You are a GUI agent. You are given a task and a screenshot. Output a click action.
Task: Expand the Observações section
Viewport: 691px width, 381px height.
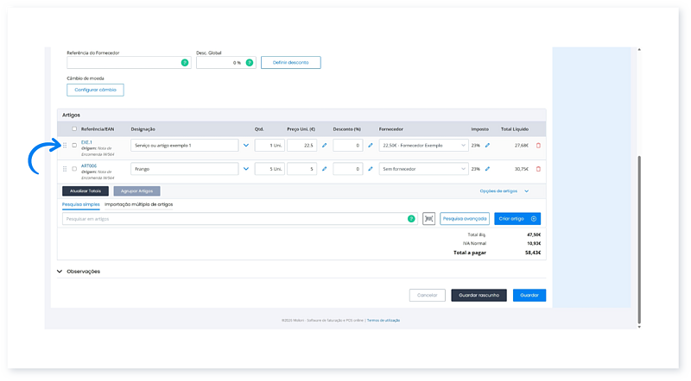pos(79,272)
